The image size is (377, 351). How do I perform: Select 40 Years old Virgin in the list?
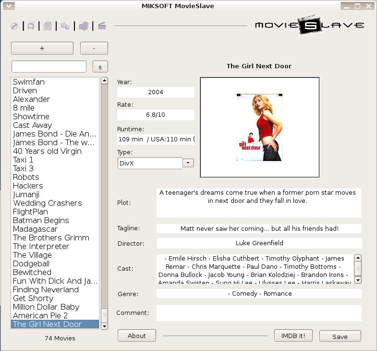55,151
